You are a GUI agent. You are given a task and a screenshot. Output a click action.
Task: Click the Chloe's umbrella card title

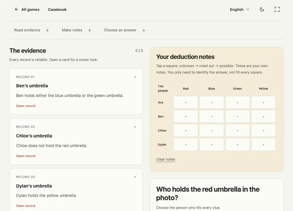pyautogui.click(x=34, y=136)
